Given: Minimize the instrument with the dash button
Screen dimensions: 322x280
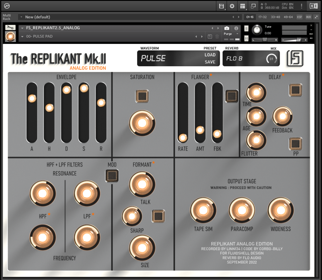Looking at the screenshot, I should (x=311, y=30).
